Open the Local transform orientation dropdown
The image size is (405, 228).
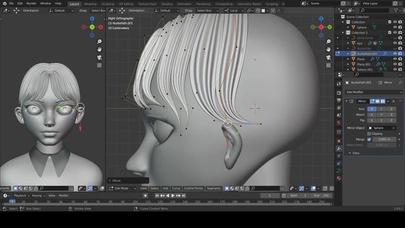(x=234, y=11)
